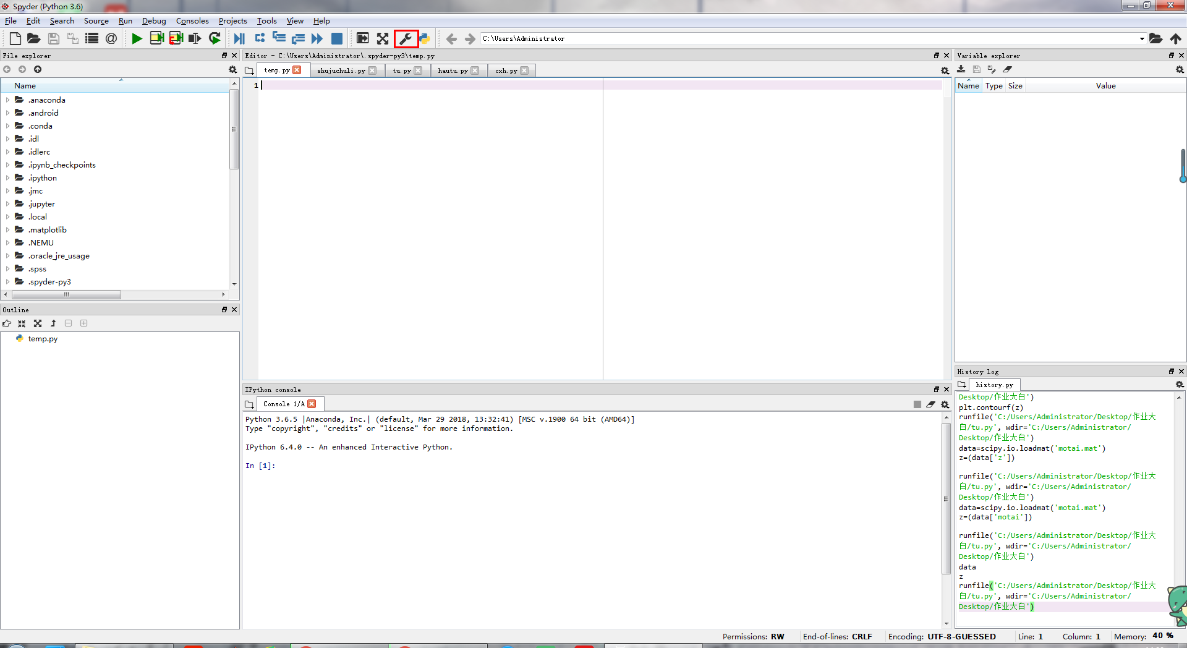Open the Editor pane options gear
1187x648 pixels.
[x=945, y=70]
